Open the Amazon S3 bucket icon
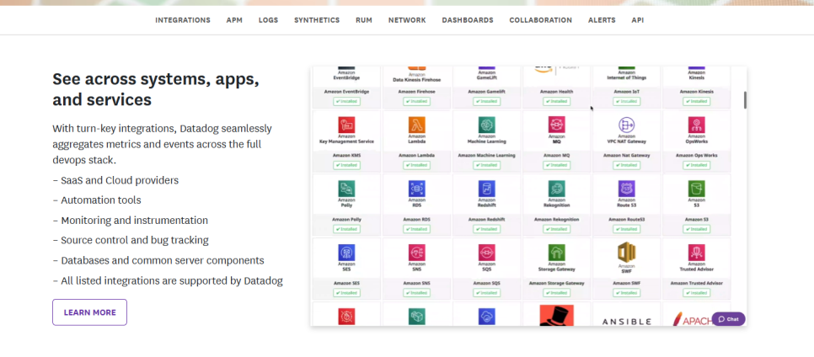The height and width of the screenshot is (357, 814). 697,189
